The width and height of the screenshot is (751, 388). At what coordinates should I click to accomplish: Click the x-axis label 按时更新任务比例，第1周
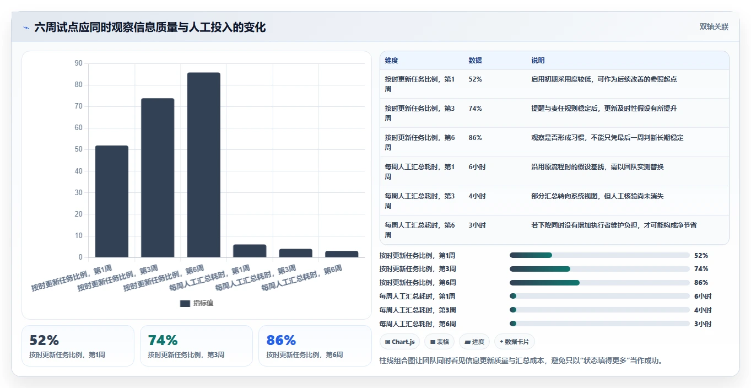(x=72, y=278)
